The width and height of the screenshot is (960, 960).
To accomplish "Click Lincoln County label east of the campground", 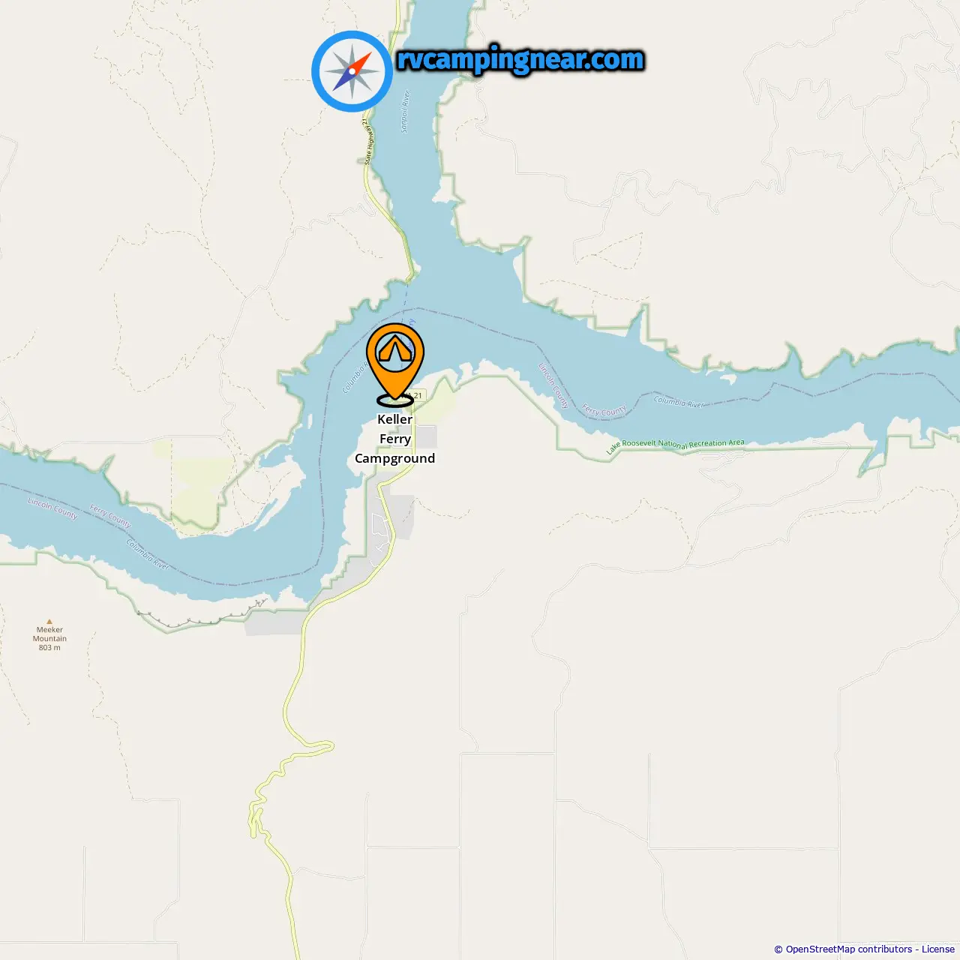I will [x=554, y=385].
